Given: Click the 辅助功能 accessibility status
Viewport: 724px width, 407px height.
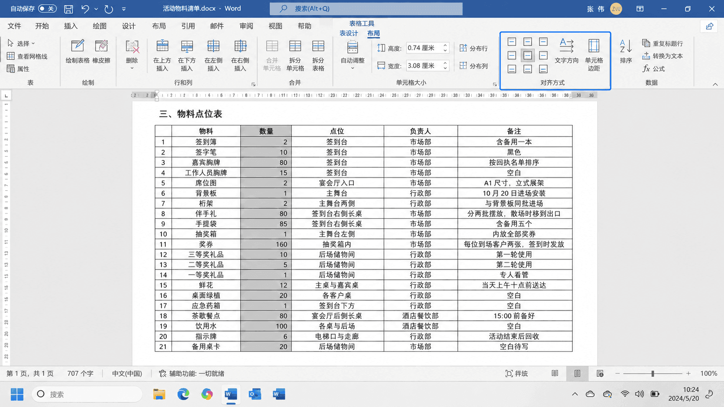Looking at the screenshot, I should click(x=191, y=373).
